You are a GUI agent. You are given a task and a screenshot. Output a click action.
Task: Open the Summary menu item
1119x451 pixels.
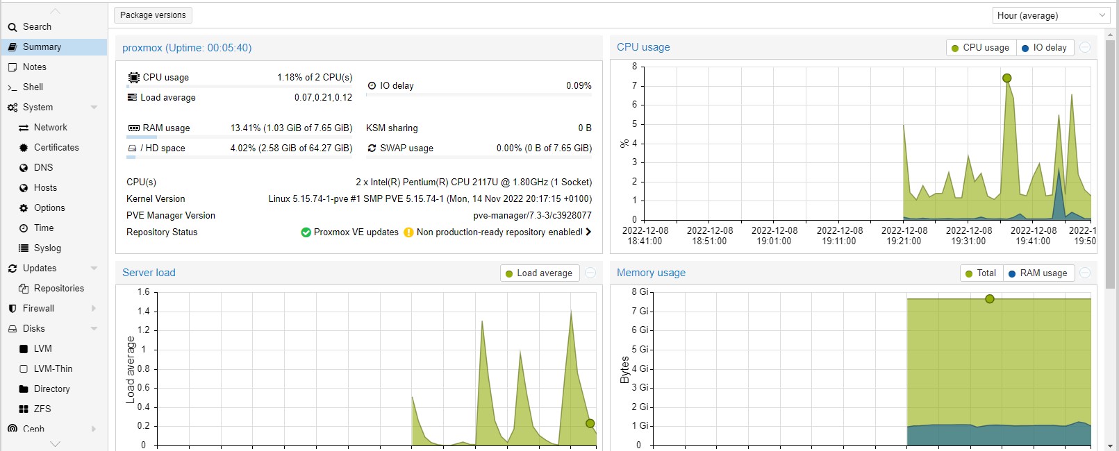pos(54,47)
